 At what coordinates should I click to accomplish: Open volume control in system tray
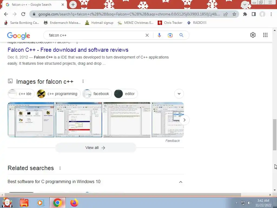coord(250,203)
